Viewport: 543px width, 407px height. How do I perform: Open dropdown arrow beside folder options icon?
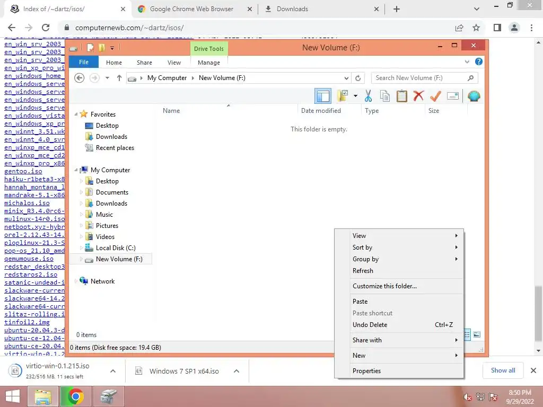356,96
